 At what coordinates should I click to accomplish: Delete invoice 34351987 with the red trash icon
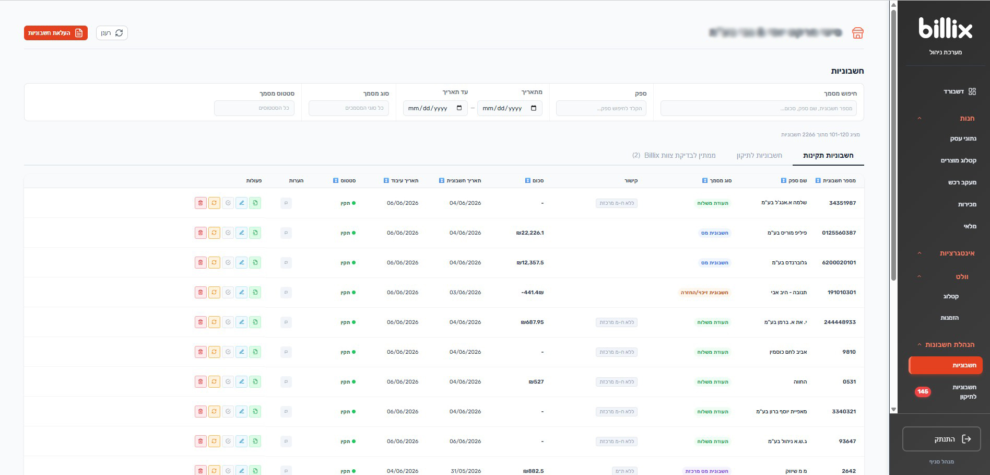(201, 203)
